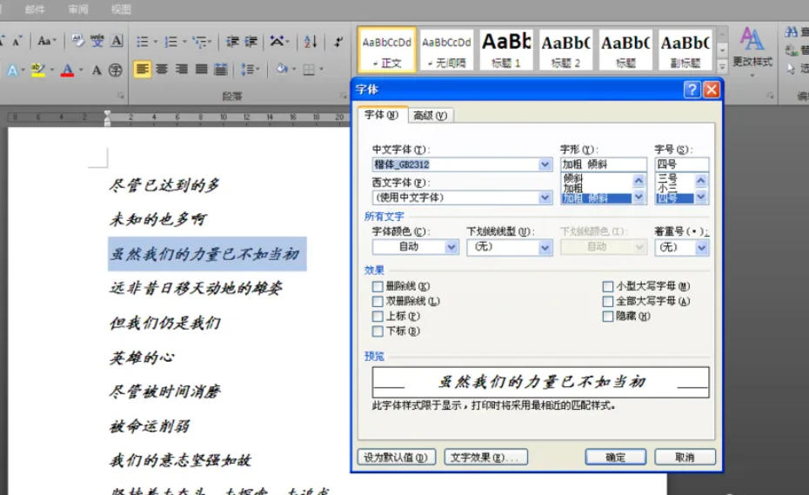The image size is (809, 495).
Task: Check the 删除线(K) checkbox
Action: 378,286
